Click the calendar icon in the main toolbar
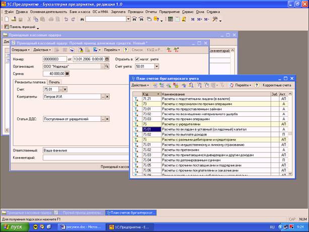The image size is (309, 232). click(x=179, y=19)
